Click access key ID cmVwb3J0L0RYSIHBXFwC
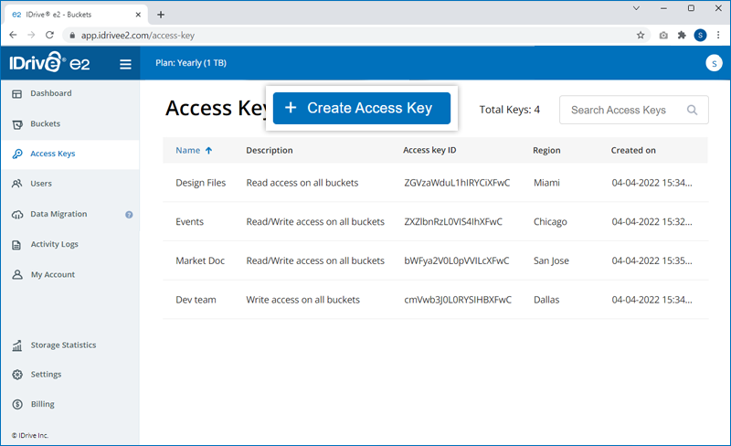731x446 pixels. click(458, 300)
